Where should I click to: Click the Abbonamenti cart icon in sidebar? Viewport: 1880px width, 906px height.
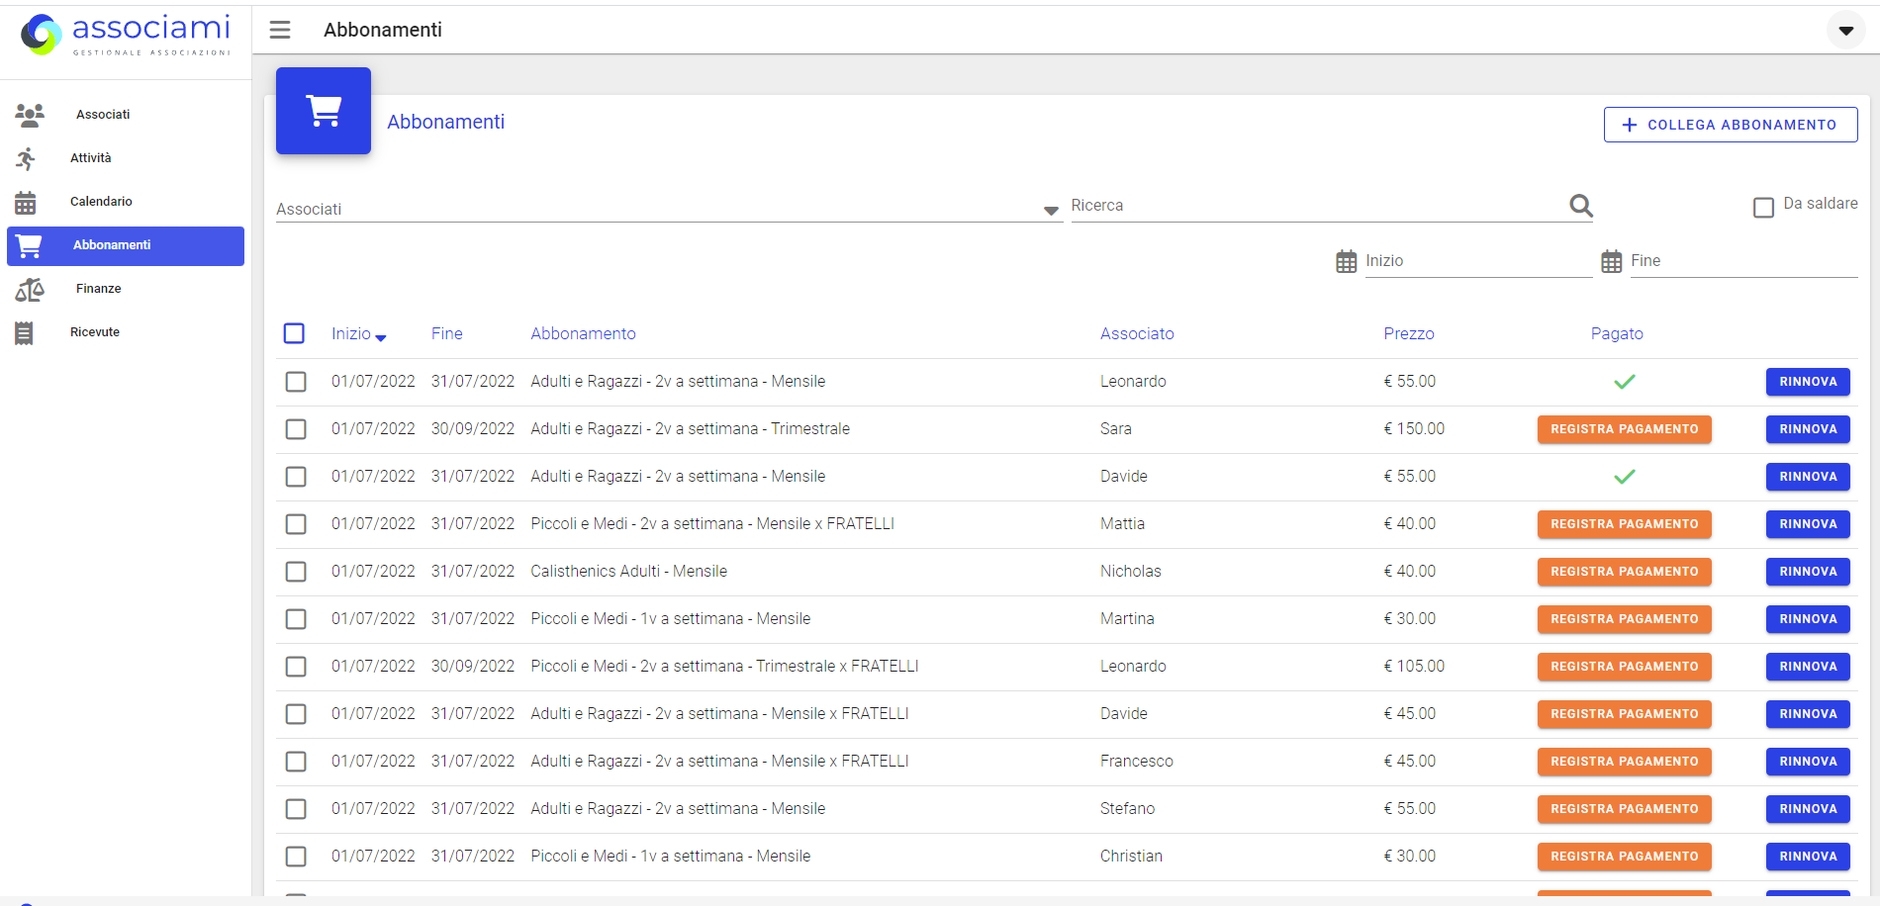(30, 245)
